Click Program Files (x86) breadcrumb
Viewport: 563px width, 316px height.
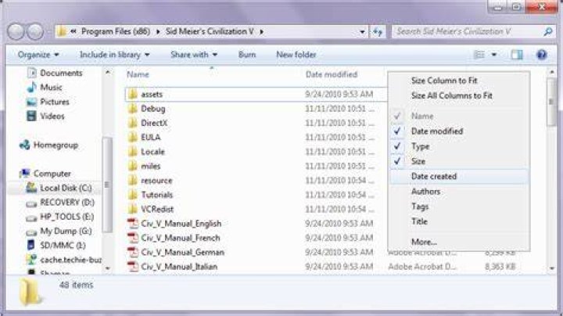click(x=115, y=31)
